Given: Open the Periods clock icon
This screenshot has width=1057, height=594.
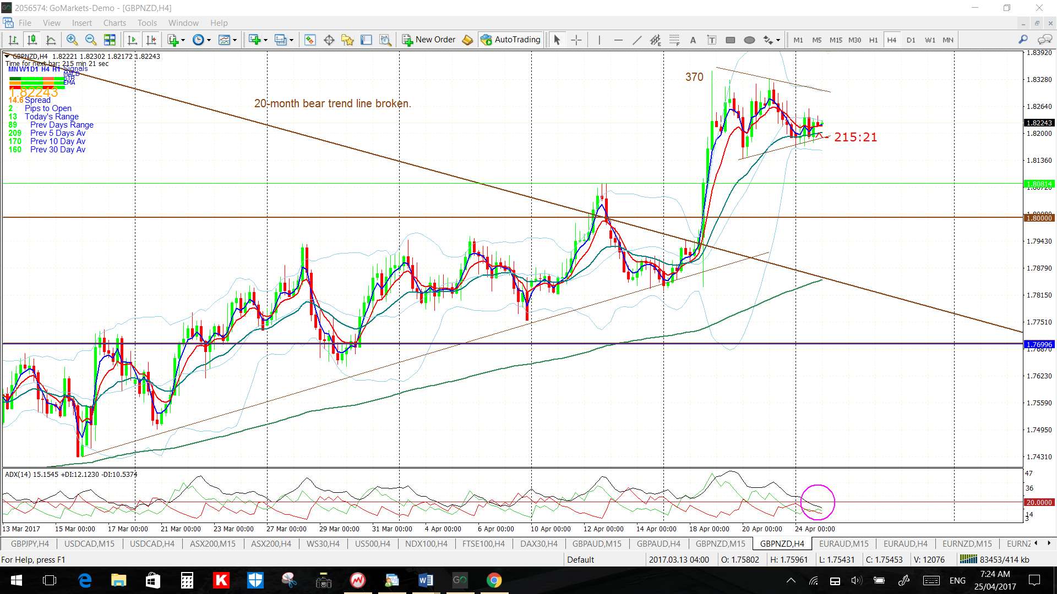Looking at the screenshot, I should [x=198, y=40].
